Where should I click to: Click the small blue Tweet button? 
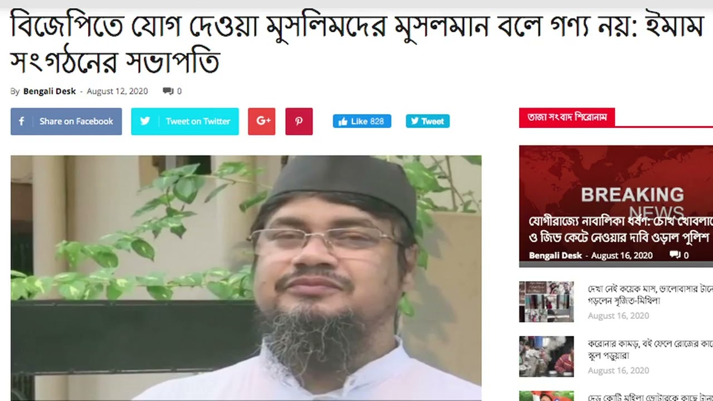point(428,121)
